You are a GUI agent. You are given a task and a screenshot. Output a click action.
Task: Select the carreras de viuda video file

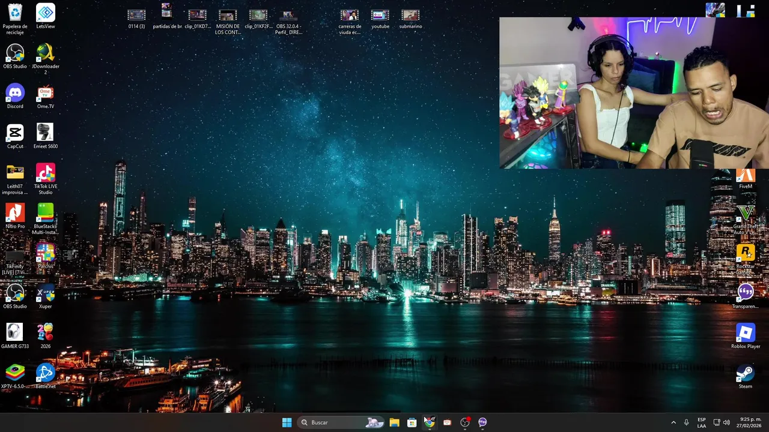[x=350, y=22]
